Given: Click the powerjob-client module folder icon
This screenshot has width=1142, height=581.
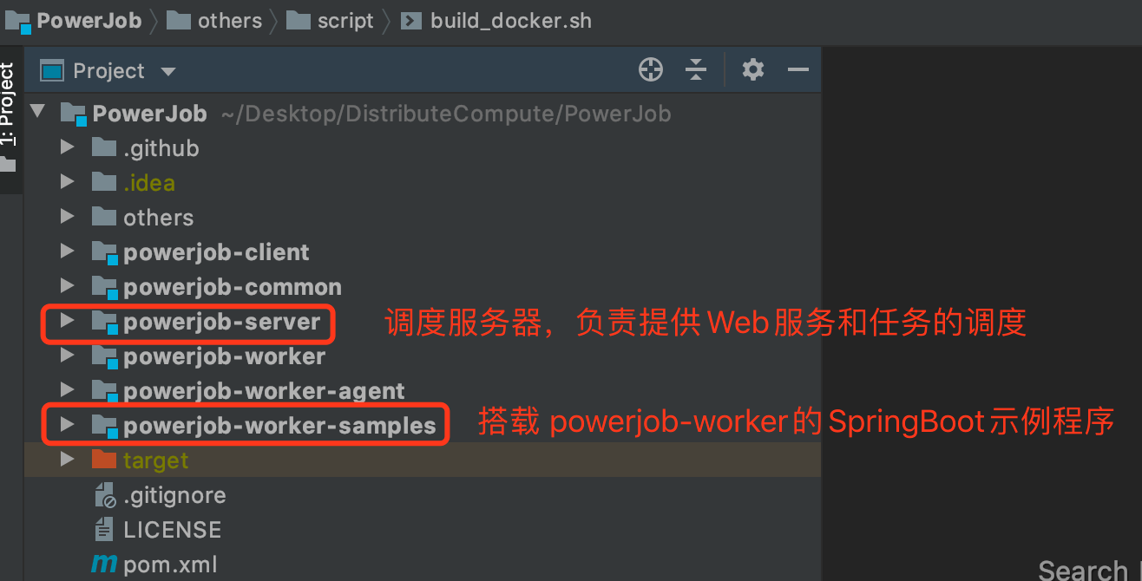Looking at the screenshot, I should [x=104, y=252].
